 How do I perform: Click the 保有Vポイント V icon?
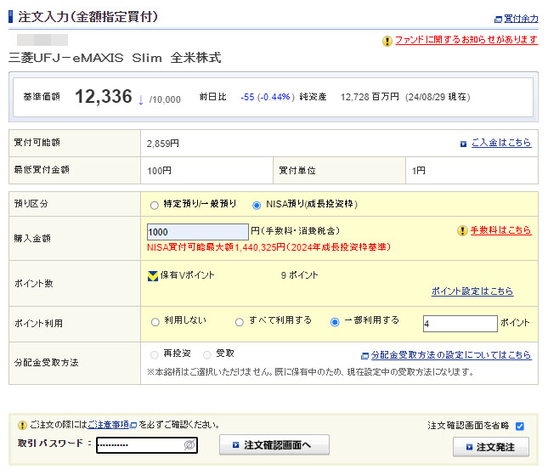click(x=153, y=275)
